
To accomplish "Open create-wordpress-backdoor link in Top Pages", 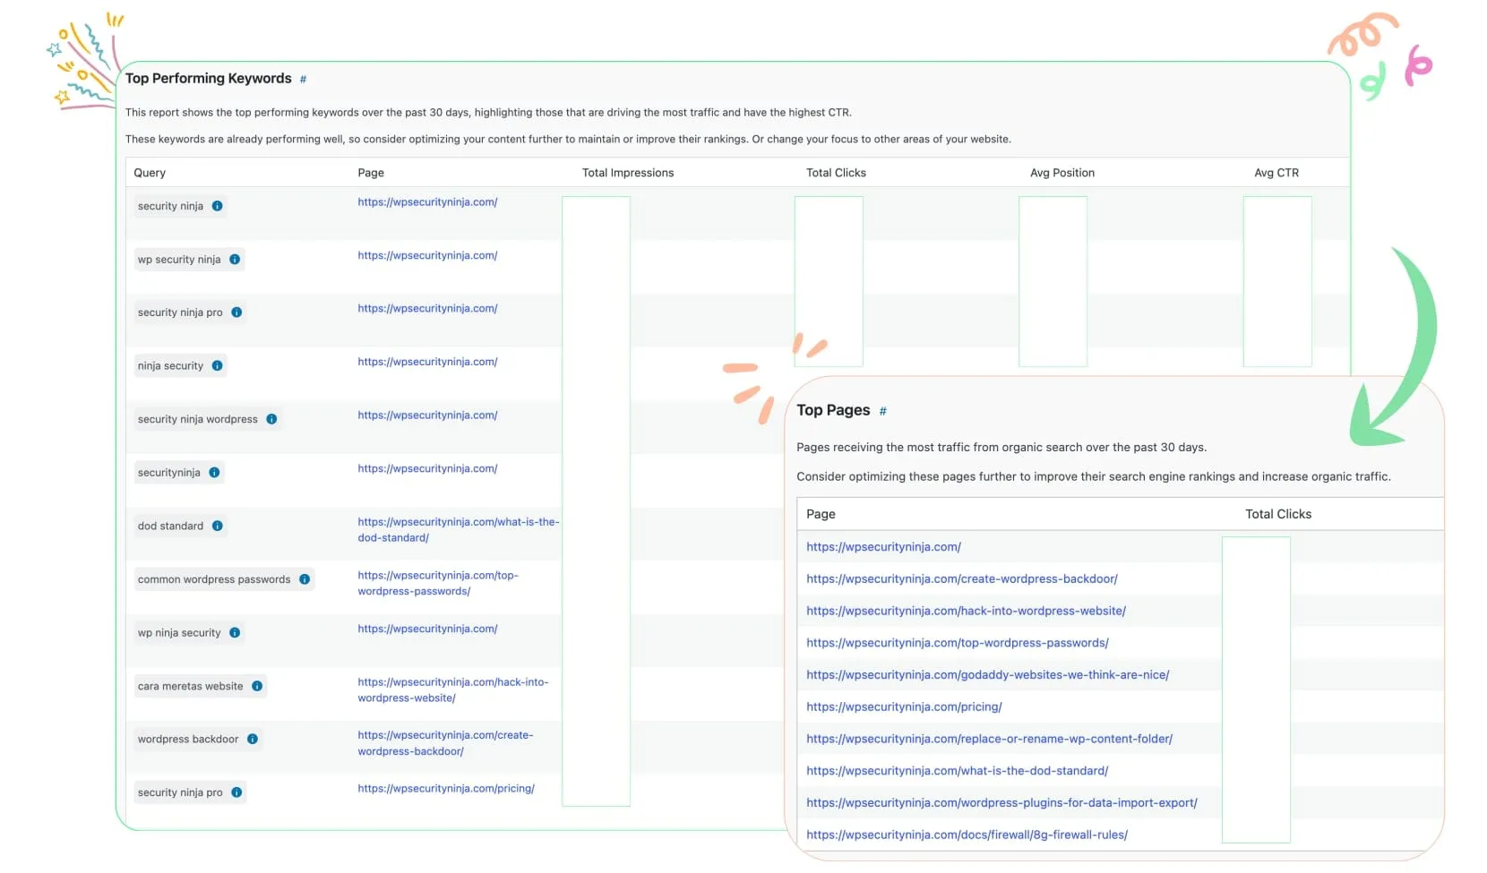I will 961,579.
